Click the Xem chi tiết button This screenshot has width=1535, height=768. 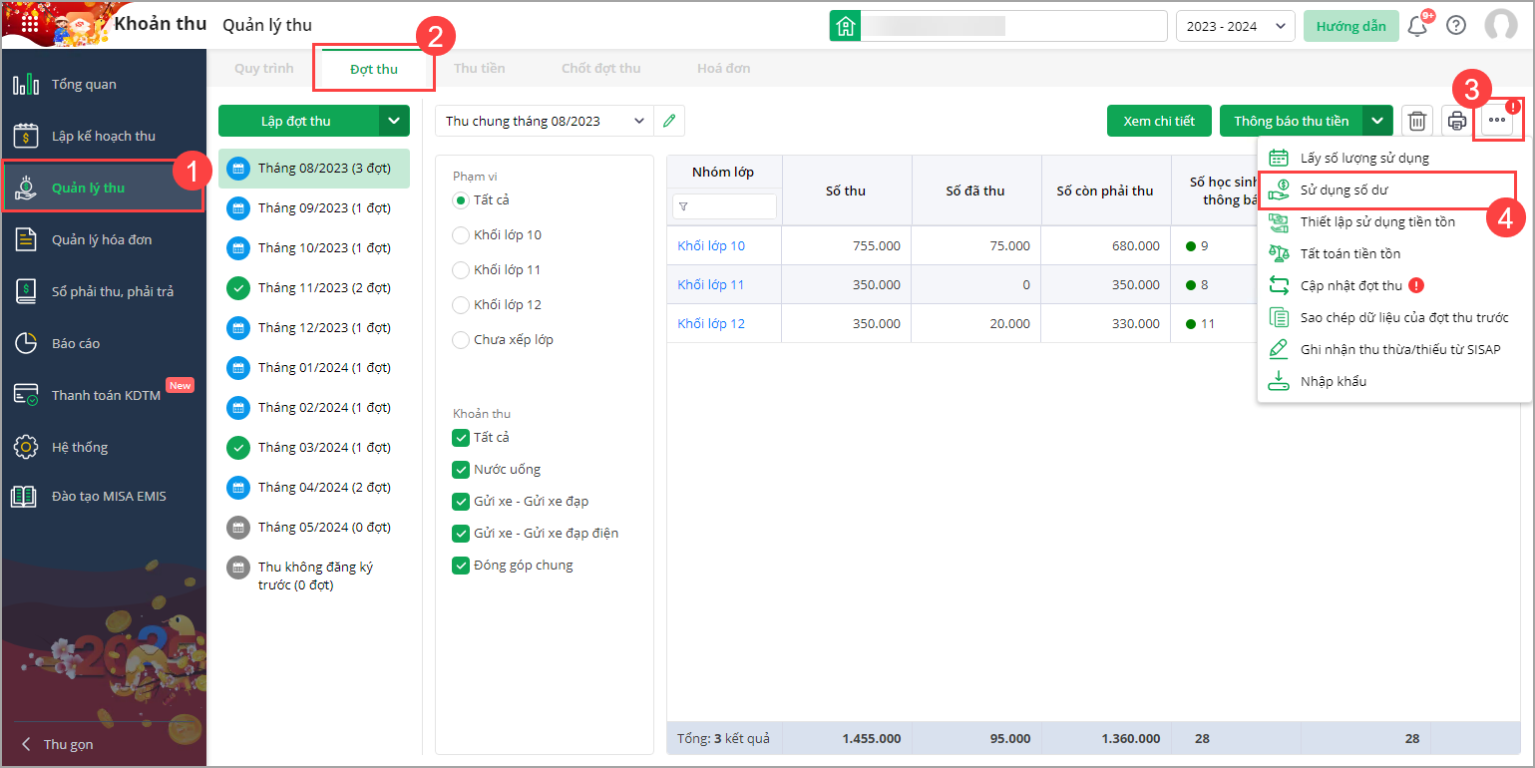tap(1158, 121)
